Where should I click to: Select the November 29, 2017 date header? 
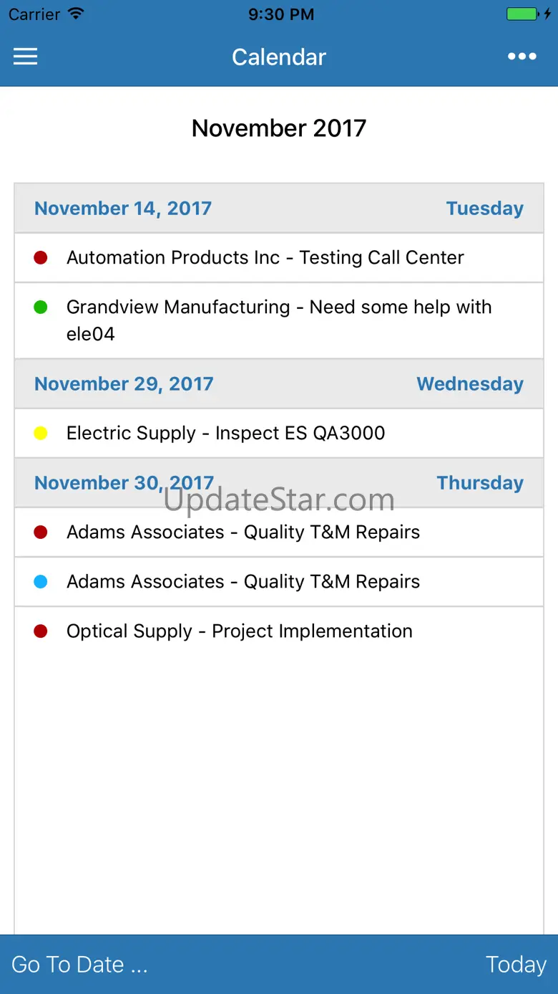[279, 383]
